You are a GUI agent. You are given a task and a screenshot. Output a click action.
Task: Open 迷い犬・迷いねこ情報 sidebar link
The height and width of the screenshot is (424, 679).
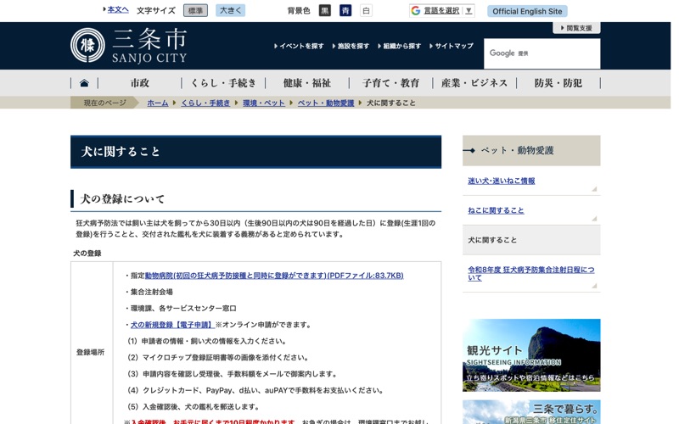[x=501, y=181]
